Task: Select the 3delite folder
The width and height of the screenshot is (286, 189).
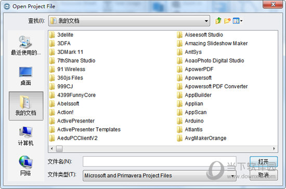Action: tap(61, 35)
